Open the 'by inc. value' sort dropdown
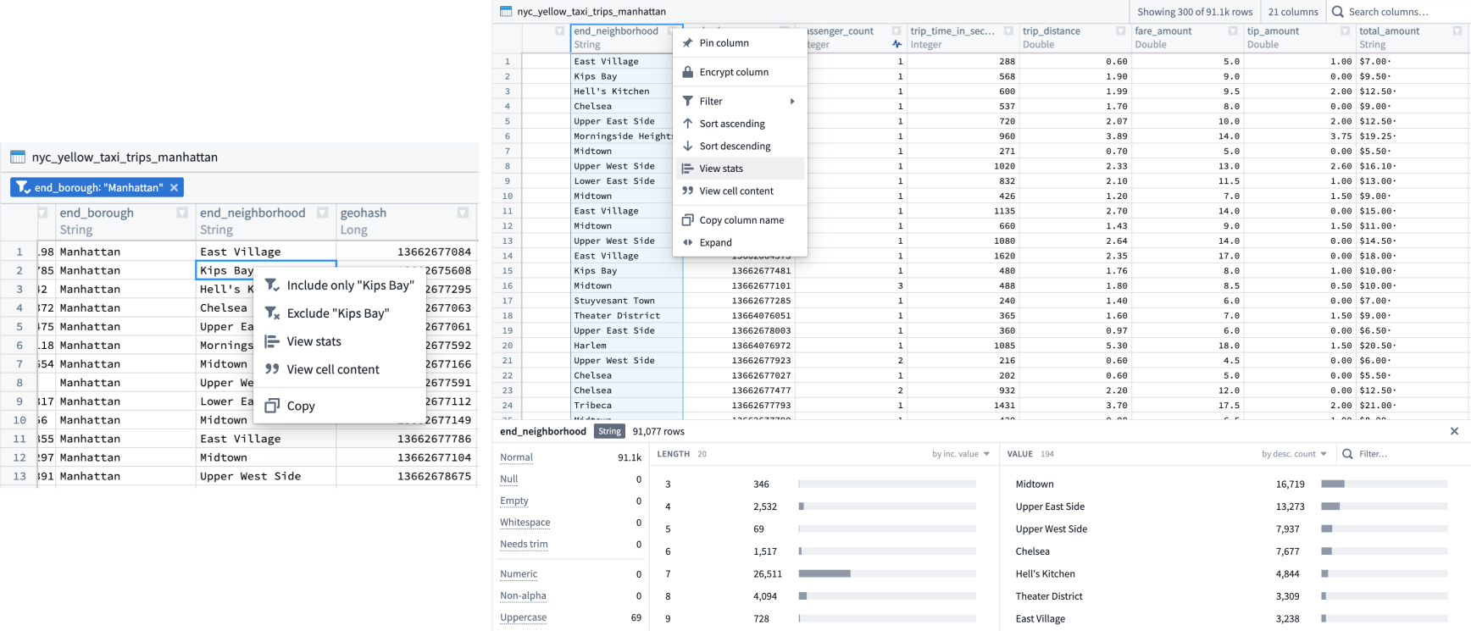The height and width of the screenshot is (631, 1471). pyautogui.click(x=961, y=454)
